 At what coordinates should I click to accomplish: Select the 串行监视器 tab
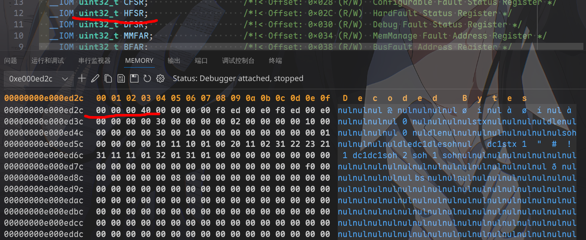[x=94, y=61]
